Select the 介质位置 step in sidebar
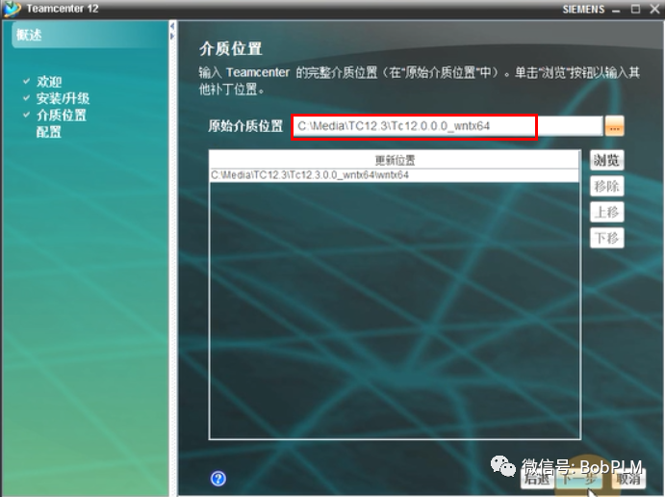 [x=61, y=115]
